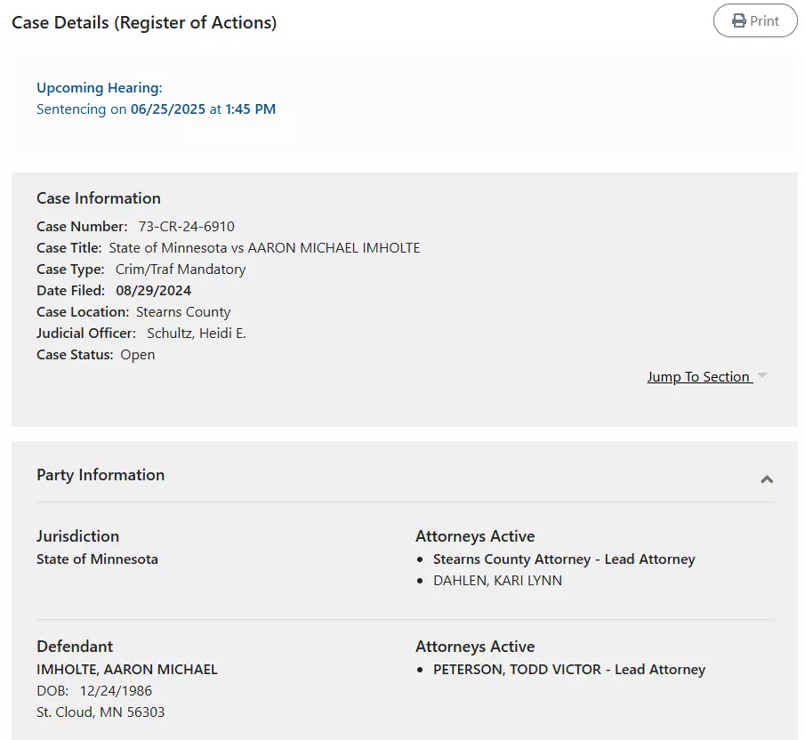
Task: Select the Case Details page heading
Action: [x=144, y=22]
